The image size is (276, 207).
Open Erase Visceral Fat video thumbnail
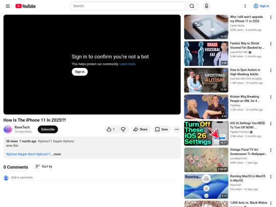[206, 54]
